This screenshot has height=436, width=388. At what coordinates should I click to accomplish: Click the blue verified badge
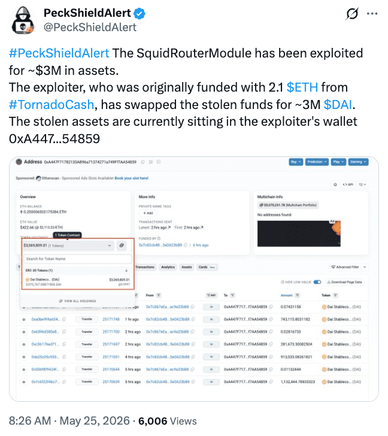[140, 13]
